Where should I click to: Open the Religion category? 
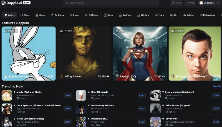(189, 15)
